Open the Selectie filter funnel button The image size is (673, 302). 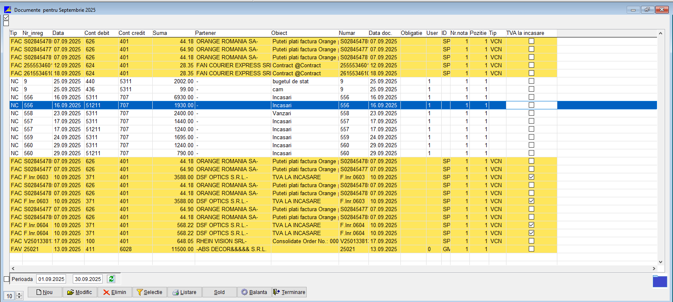pyautogui.click(x=149, y=292)
